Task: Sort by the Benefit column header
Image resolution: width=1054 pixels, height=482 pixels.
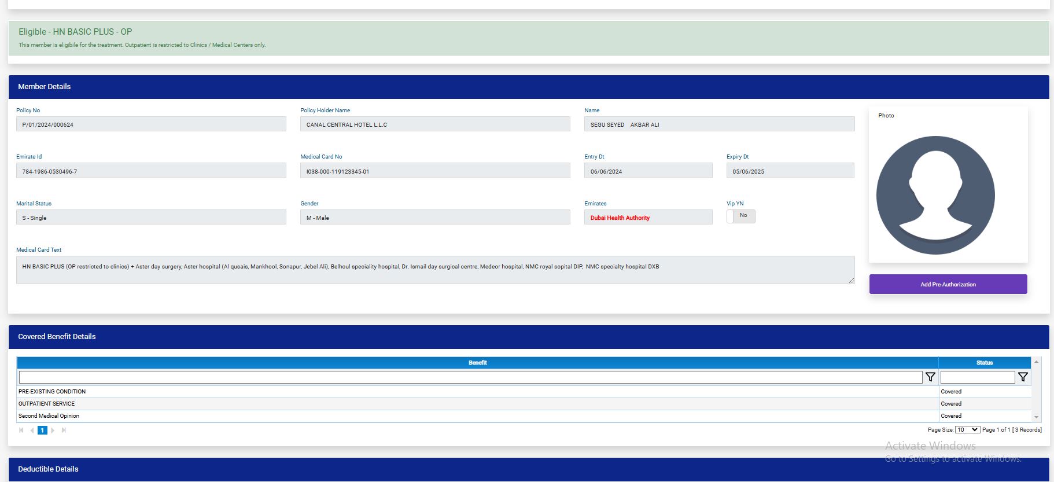Action: pyautogui.click(x=477, y=363)
